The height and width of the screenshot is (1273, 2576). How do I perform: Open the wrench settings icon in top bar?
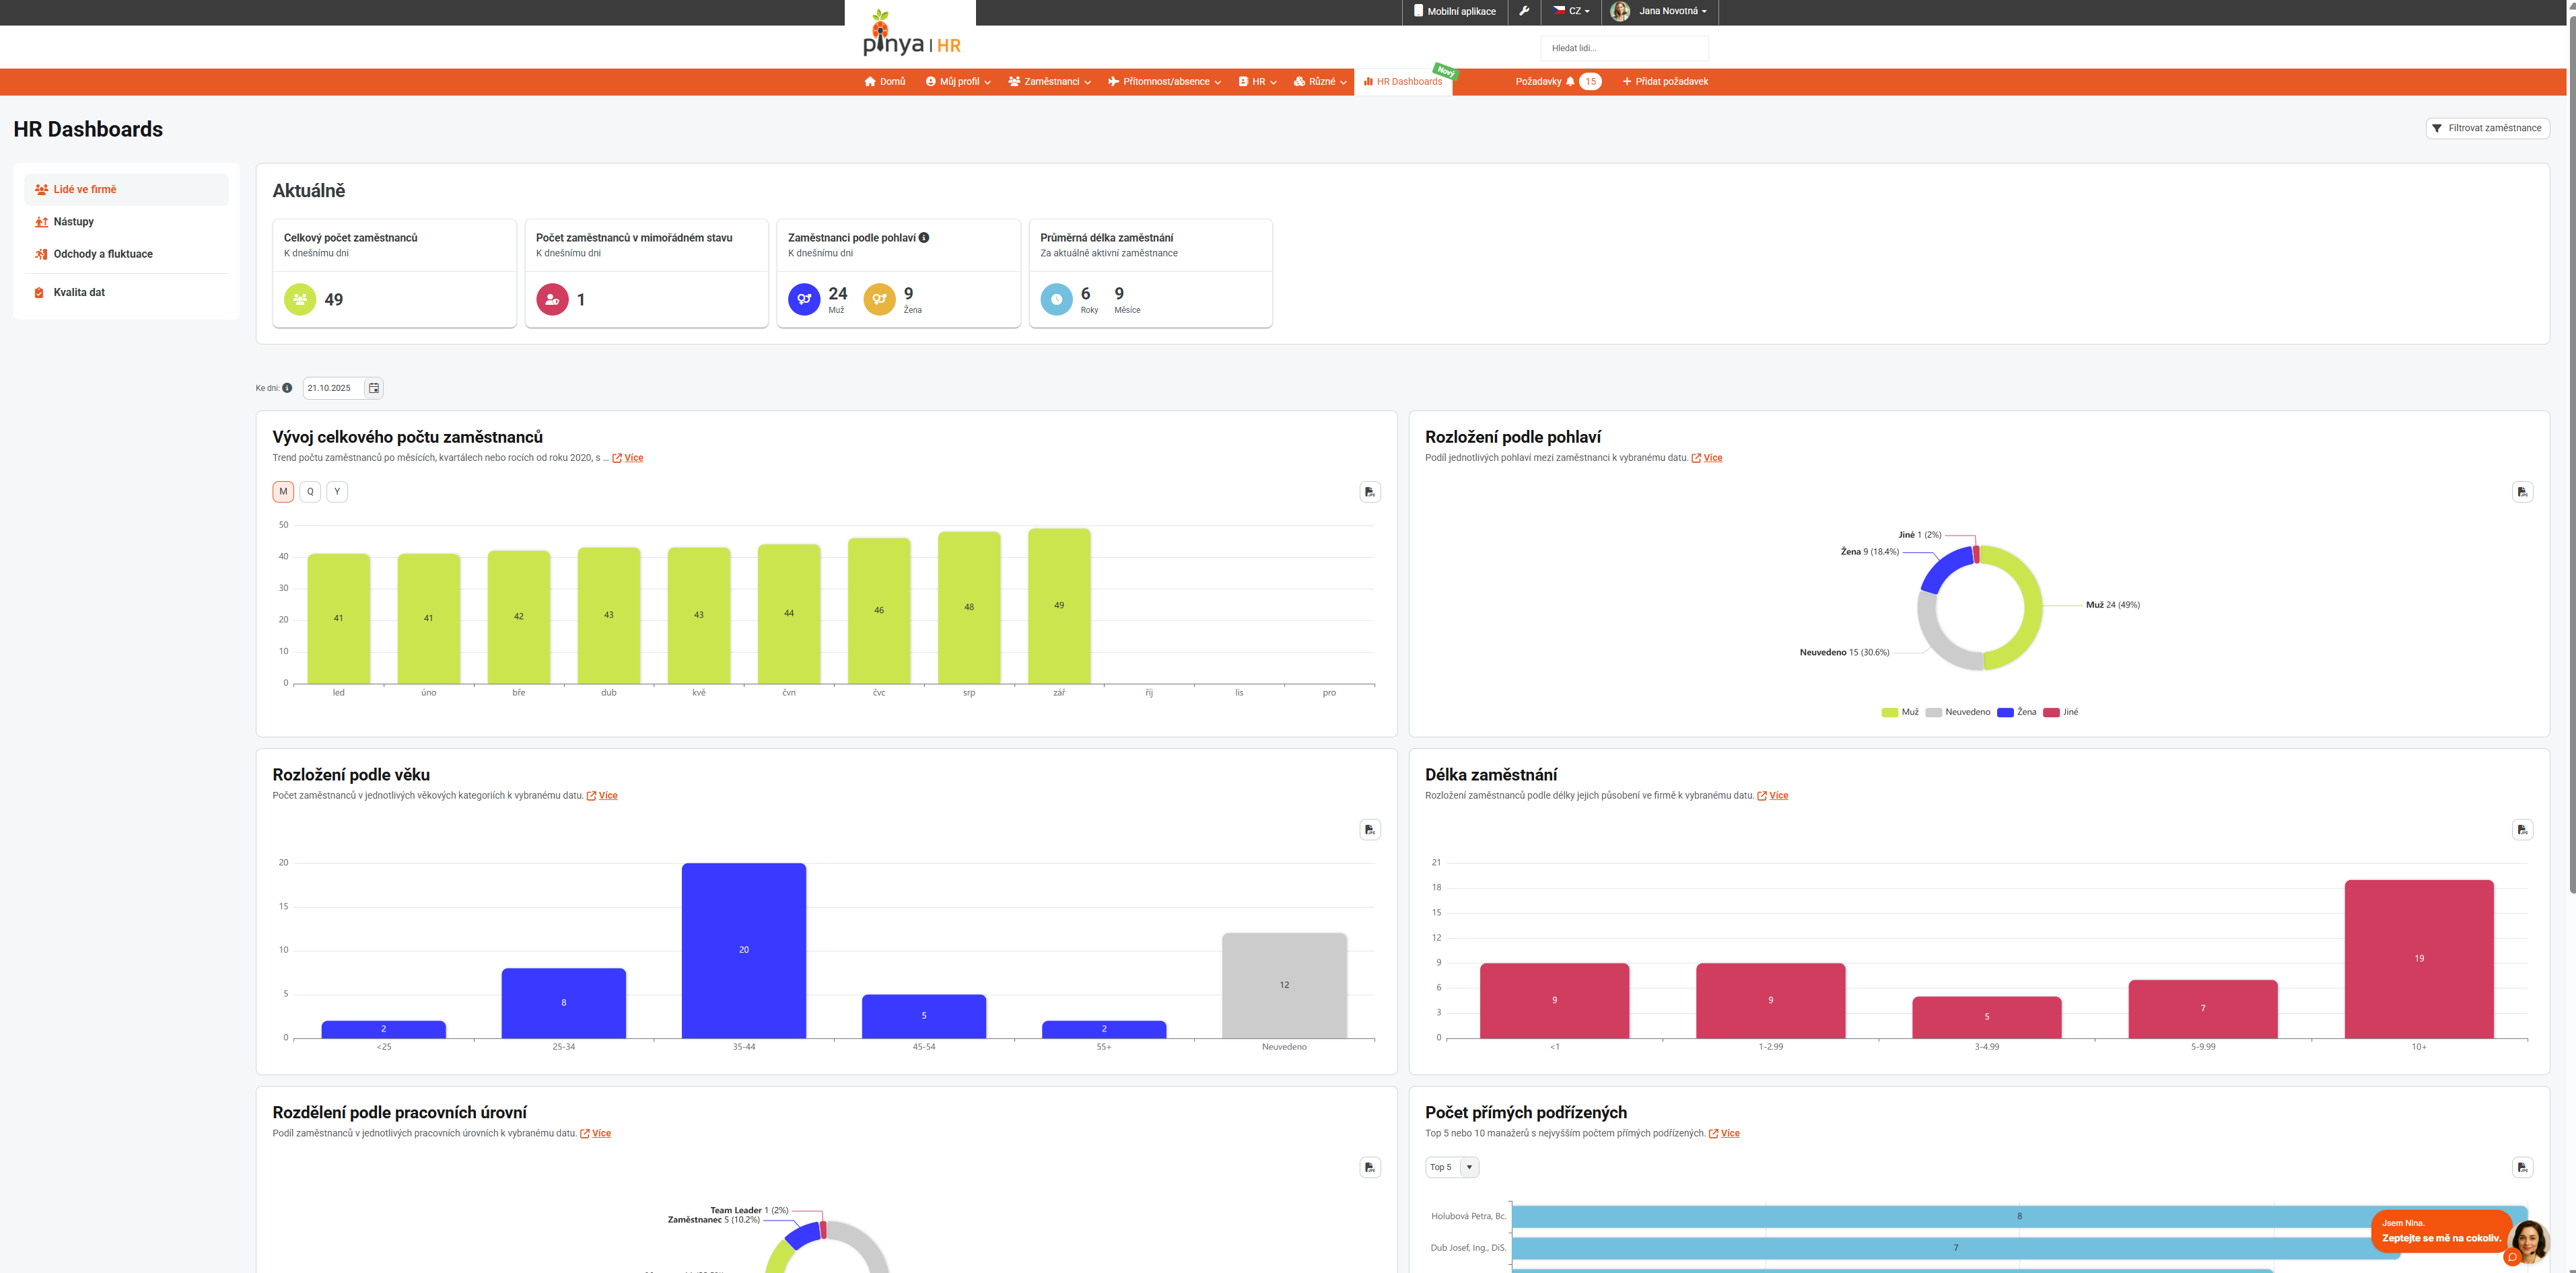1524,11
